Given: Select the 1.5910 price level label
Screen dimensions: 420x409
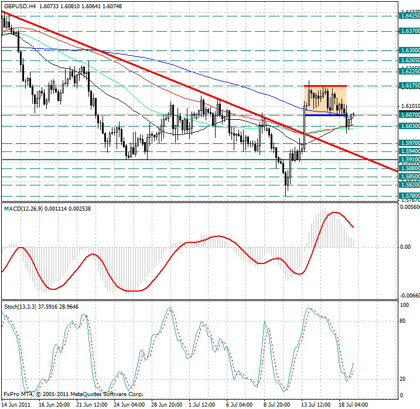Looking at the screenshot, I should pyautogui.click(x=409, y=160).
